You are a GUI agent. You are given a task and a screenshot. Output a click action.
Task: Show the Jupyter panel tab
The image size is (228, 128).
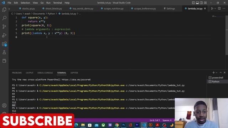(74, 73)
